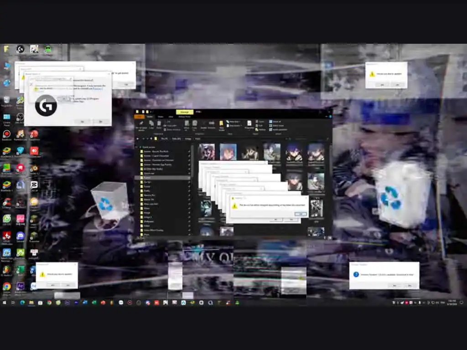467x350 pixels.
Task: Click No on the top-right warning dialog
Action: tap(397, 85)
